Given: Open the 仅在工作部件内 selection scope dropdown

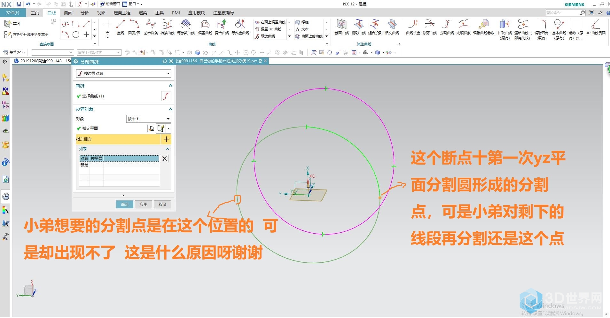Looking at the screenshot, I should 99,52.
